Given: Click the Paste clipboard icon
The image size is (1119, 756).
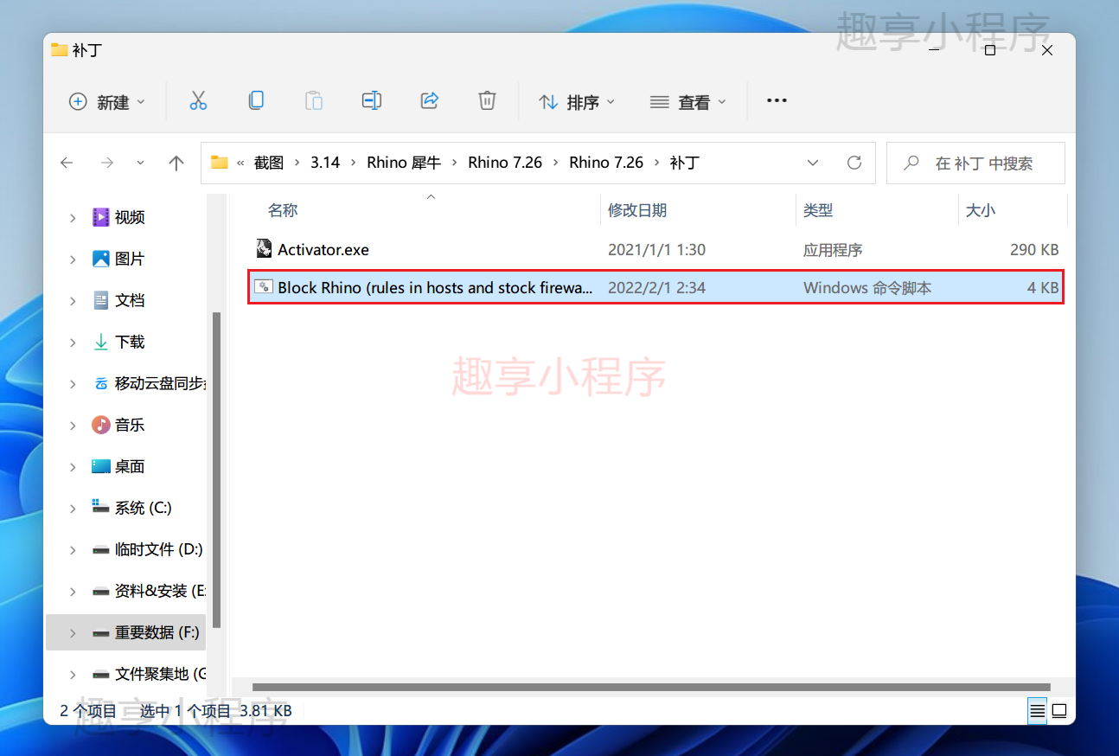Looking at the screenshot, I should click(314, 101).
